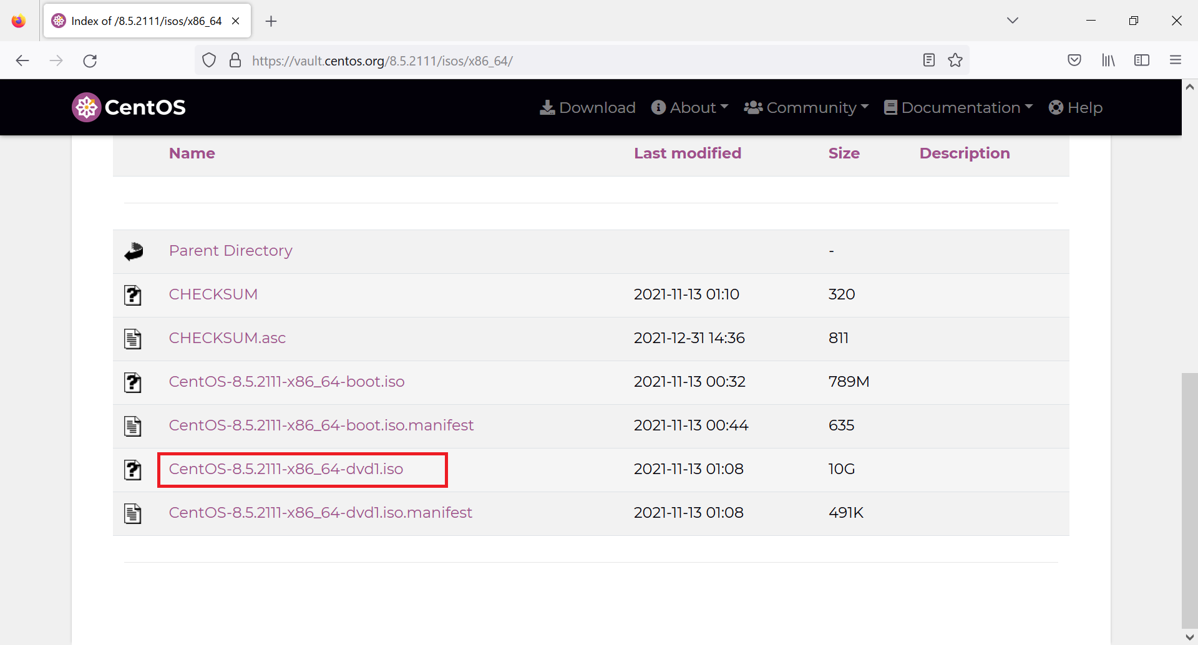The image size is (1198, 645).
Task: Click the document icon beside CHECKSUM.asc
Action: coord(133,339)
